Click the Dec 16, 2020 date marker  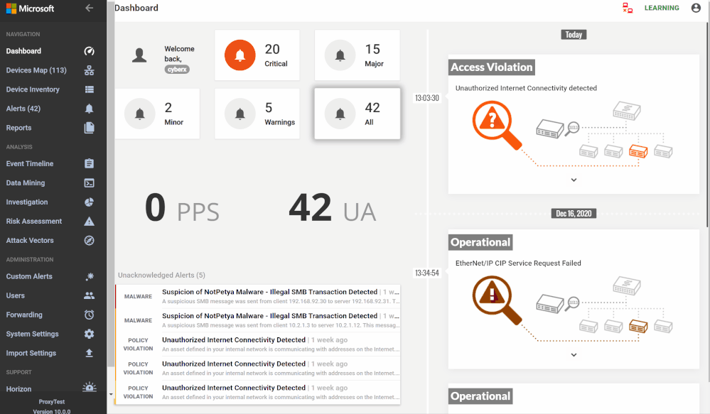[574, 214]
